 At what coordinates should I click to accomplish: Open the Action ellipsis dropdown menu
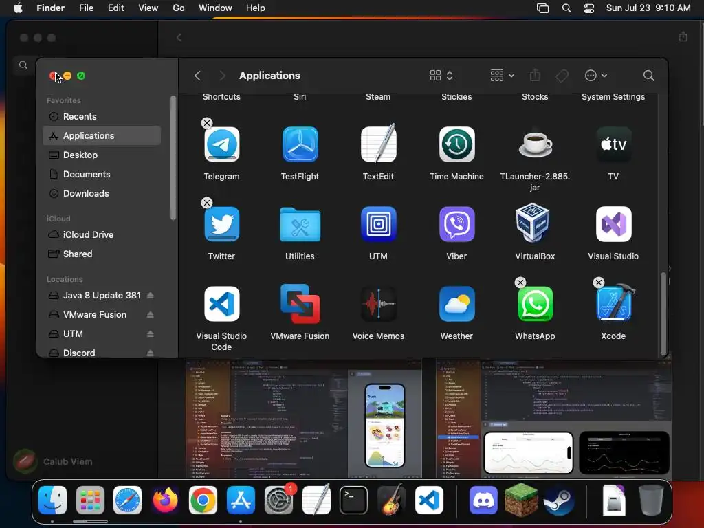click(596, 76)
